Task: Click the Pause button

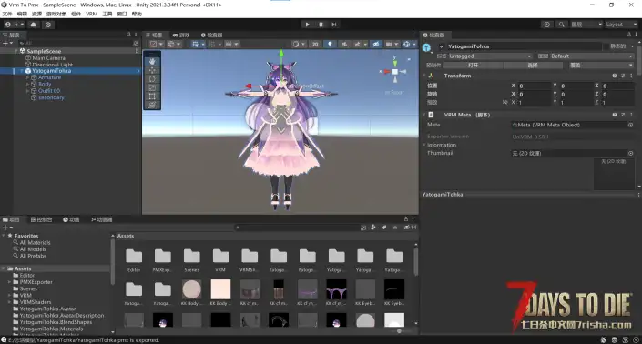Action: tap(321, 25)
